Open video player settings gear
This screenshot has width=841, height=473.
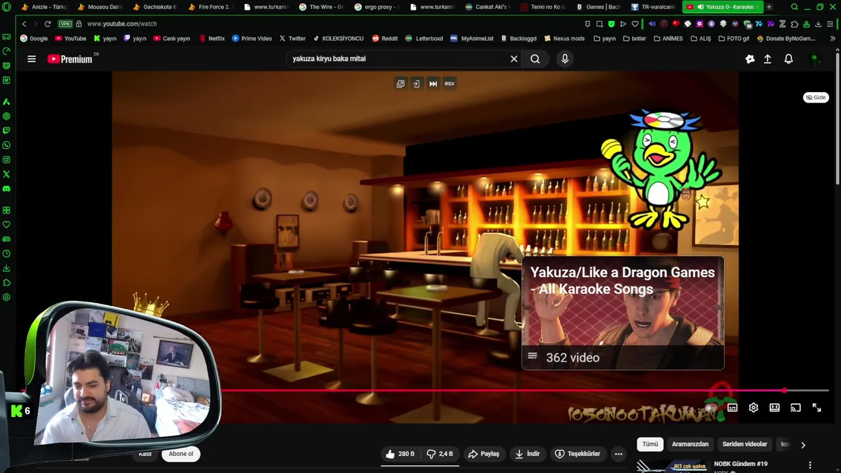pyautogui.click(x=754, y=408)
